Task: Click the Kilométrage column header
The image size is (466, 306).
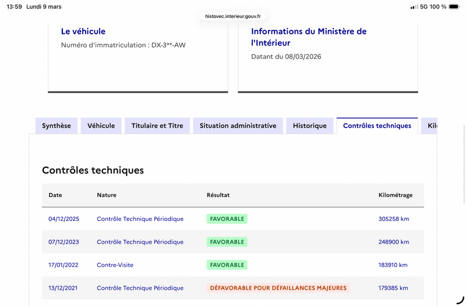Action: 396,195
